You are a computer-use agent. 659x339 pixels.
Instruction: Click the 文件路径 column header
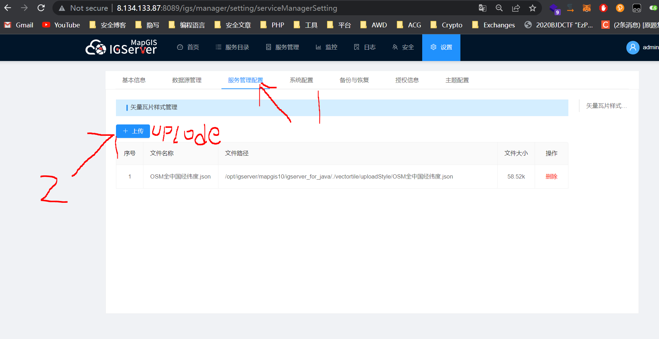(237, 153)
